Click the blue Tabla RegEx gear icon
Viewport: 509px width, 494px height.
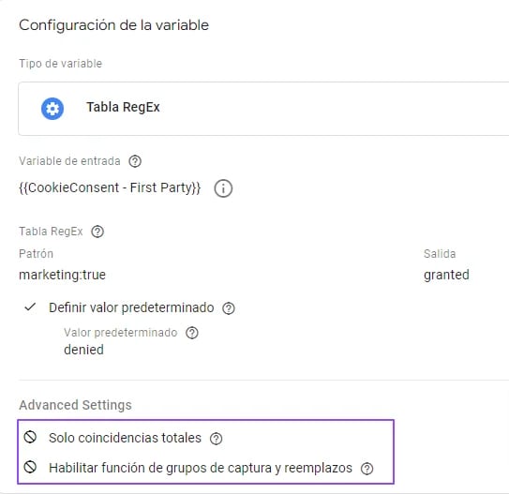click(x=52, y=109)
